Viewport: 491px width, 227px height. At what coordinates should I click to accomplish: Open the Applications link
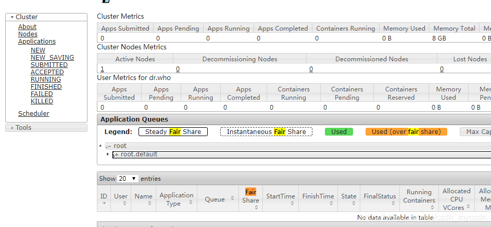point(37,41)
